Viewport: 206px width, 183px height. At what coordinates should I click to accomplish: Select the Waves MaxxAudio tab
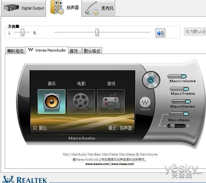coord(47,50)
